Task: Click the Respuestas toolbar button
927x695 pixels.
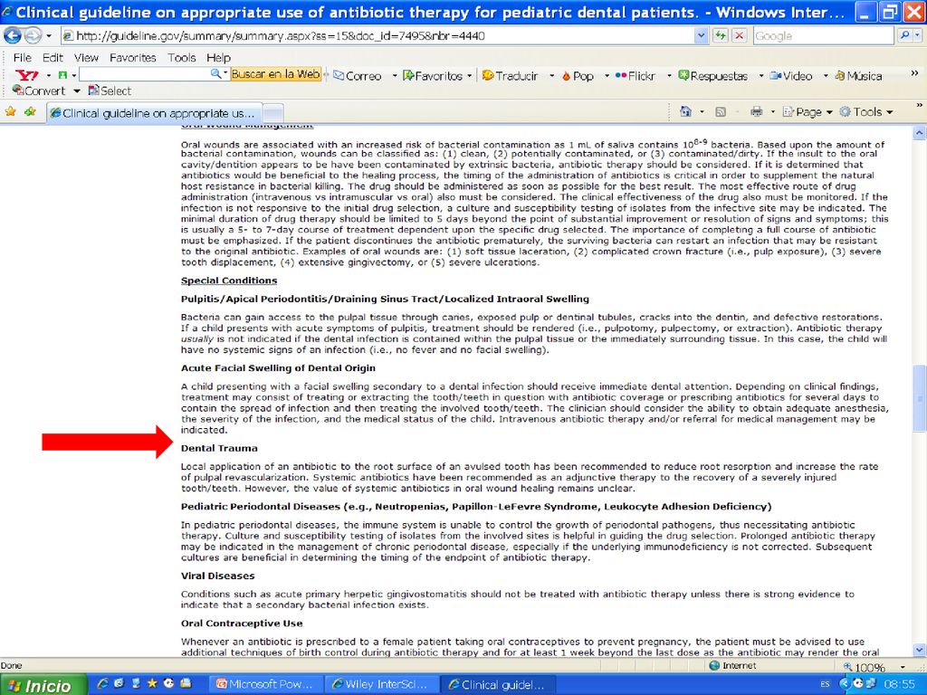Action: pos(713,76)
